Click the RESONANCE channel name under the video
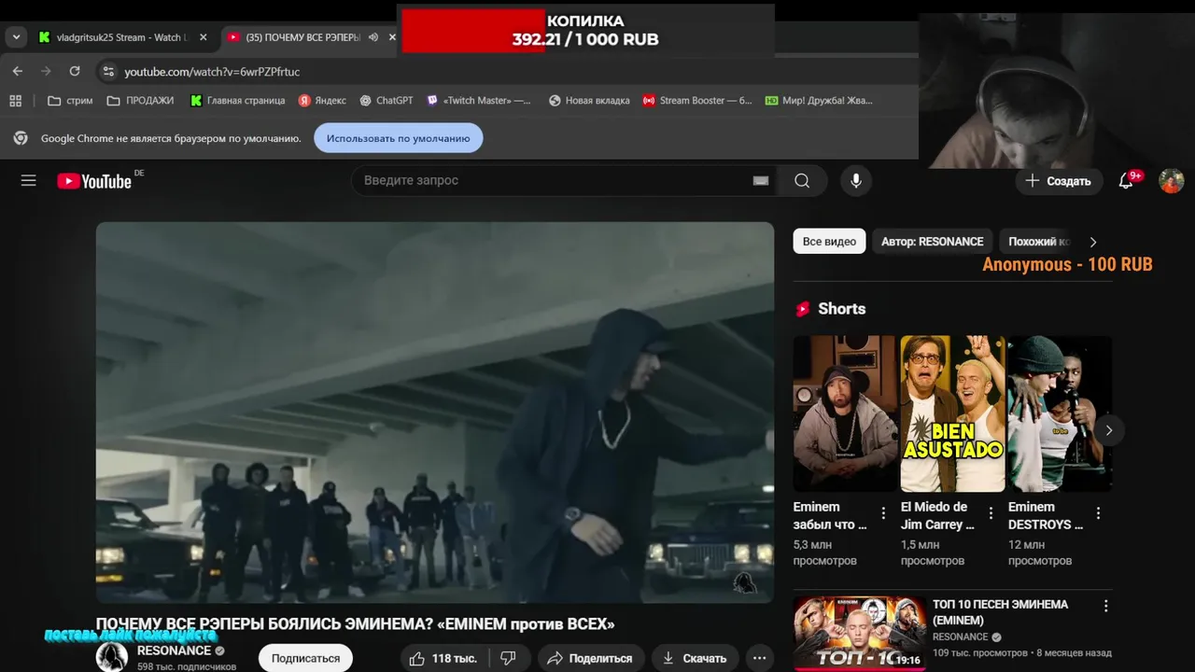Image resolution: width=1195 pixels, height=672 pixels. (174, 651)
